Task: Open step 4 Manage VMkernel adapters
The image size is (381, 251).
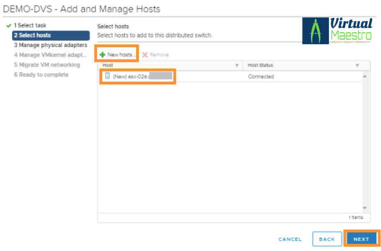Action: [x=50, y=55]
